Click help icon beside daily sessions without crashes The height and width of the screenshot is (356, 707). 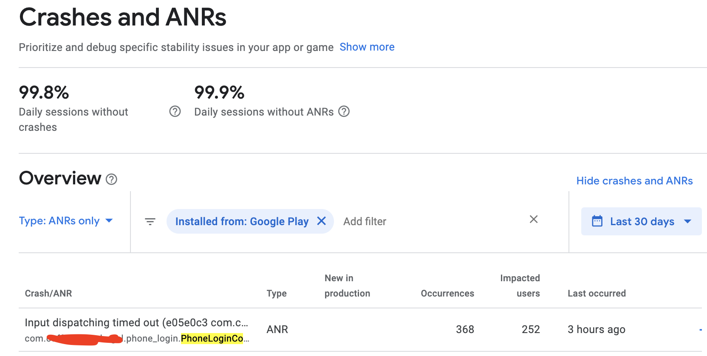pyautogui.click(x=175, y=112)
